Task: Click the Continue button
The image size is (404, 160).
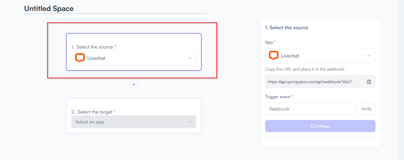Action: click(x=320, y=126)
